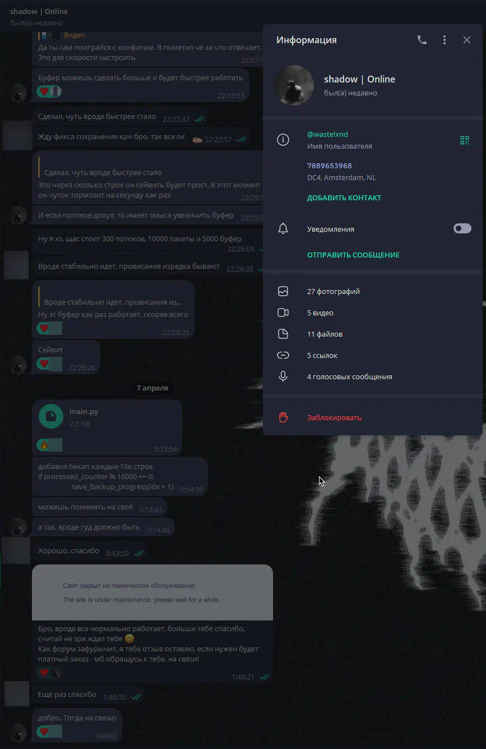Open the 5 видео shared list
This screenshot has width=486, height=749.
373,313
